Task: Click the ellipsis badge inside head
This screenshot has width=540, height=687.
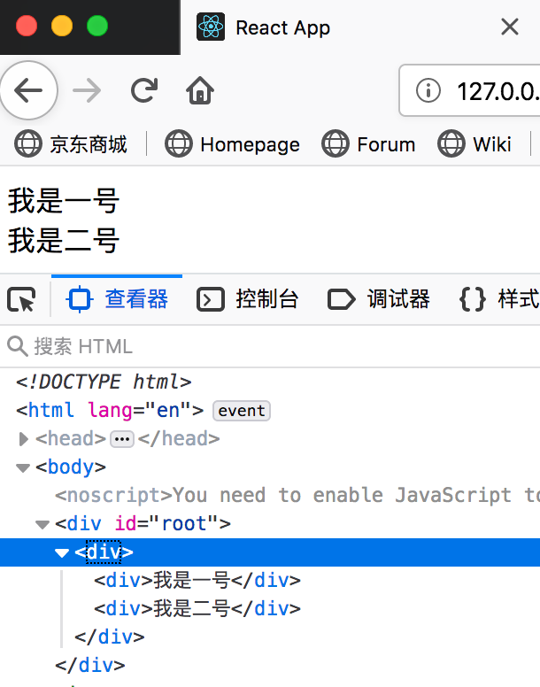Action: coord(122,439)
